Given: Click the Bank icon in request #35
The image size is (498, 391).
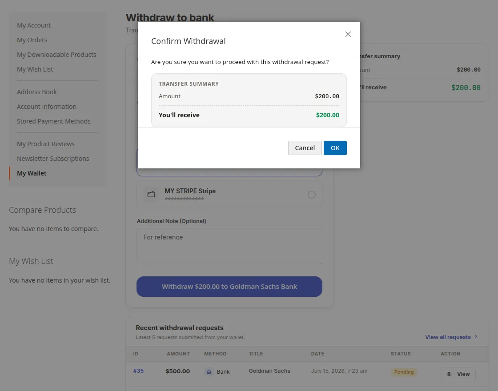Looking at the screenshot, I should 209,371.
